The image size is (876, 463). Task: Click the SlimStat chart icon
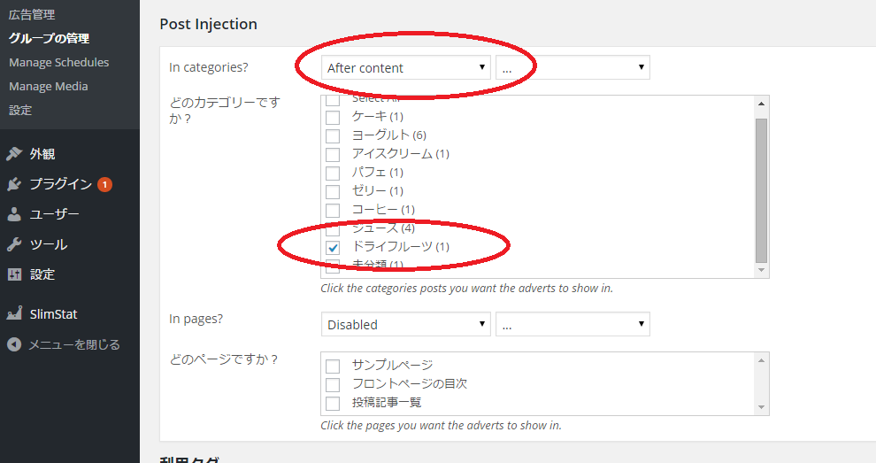14,314
